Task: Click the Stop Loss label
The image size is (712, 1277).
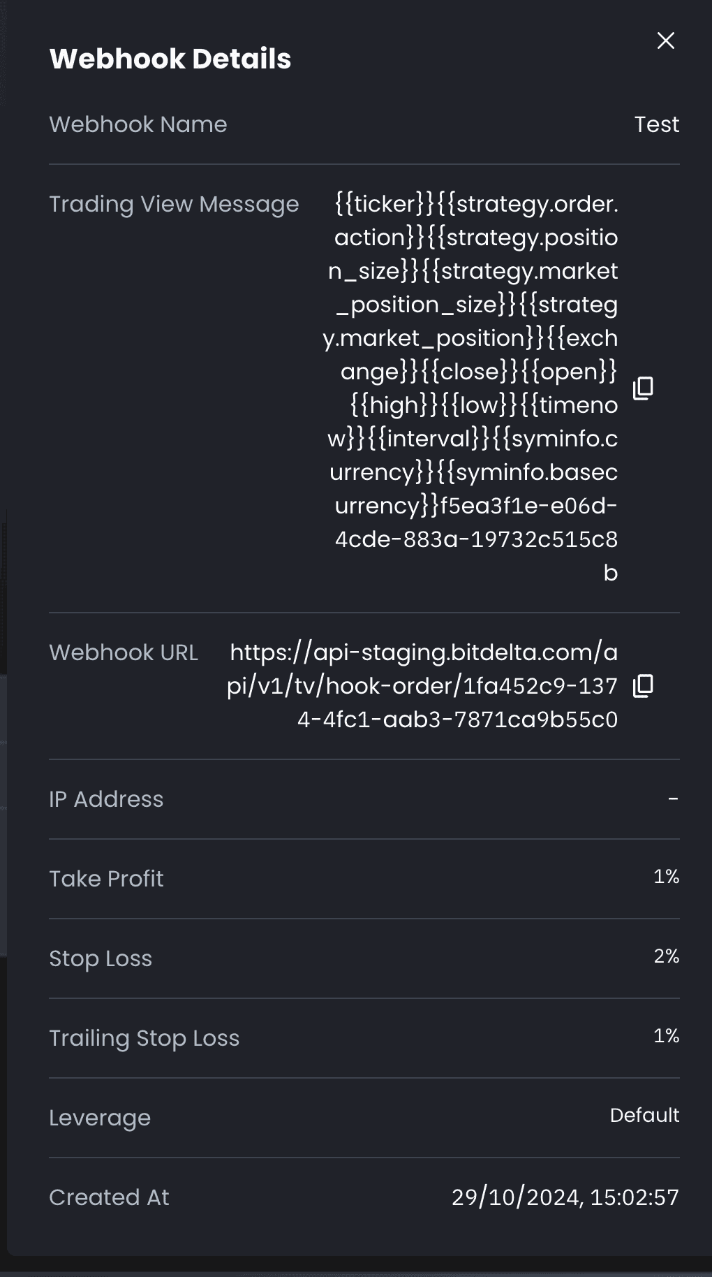Action: [x=101, y=958]
